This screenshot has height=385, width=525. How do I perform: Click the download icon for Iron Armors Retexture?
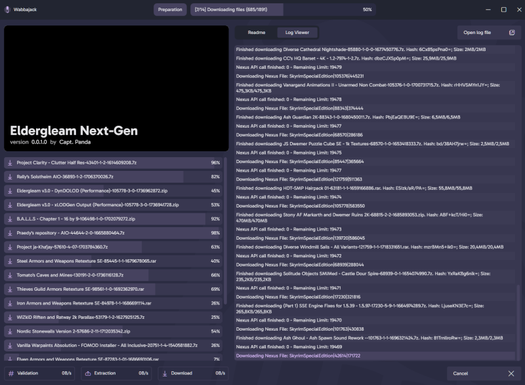click(10, 303)
